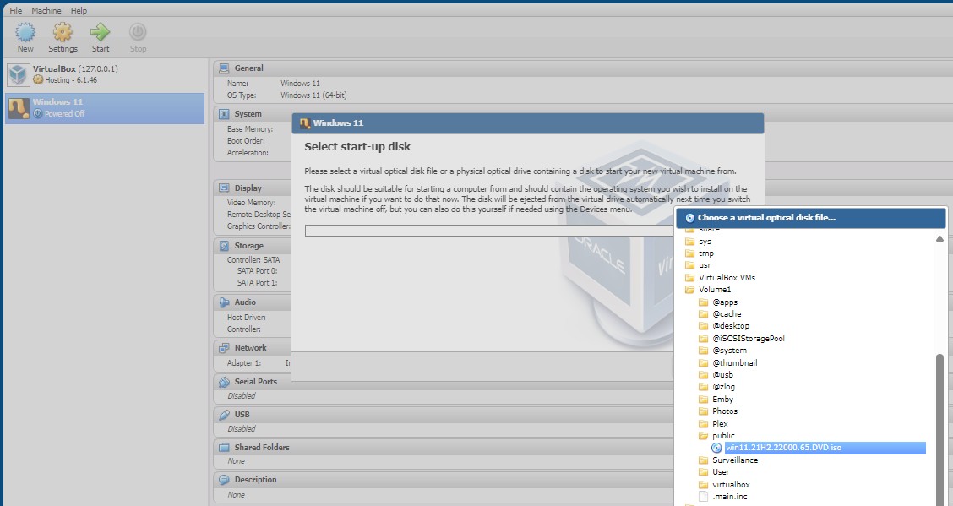Expand the @system folder

pyautogui.click(x=729, y=351)
